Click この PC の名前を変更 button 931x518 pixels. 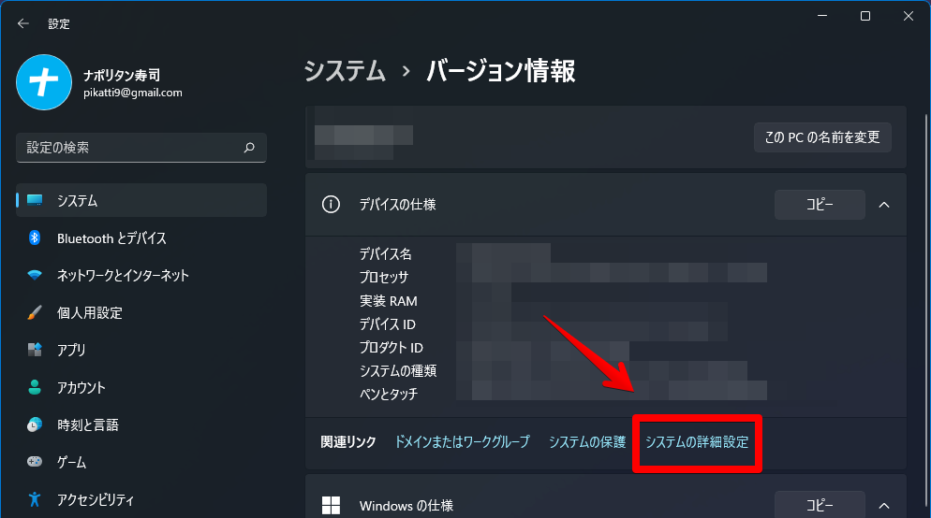tap(822, 137)
